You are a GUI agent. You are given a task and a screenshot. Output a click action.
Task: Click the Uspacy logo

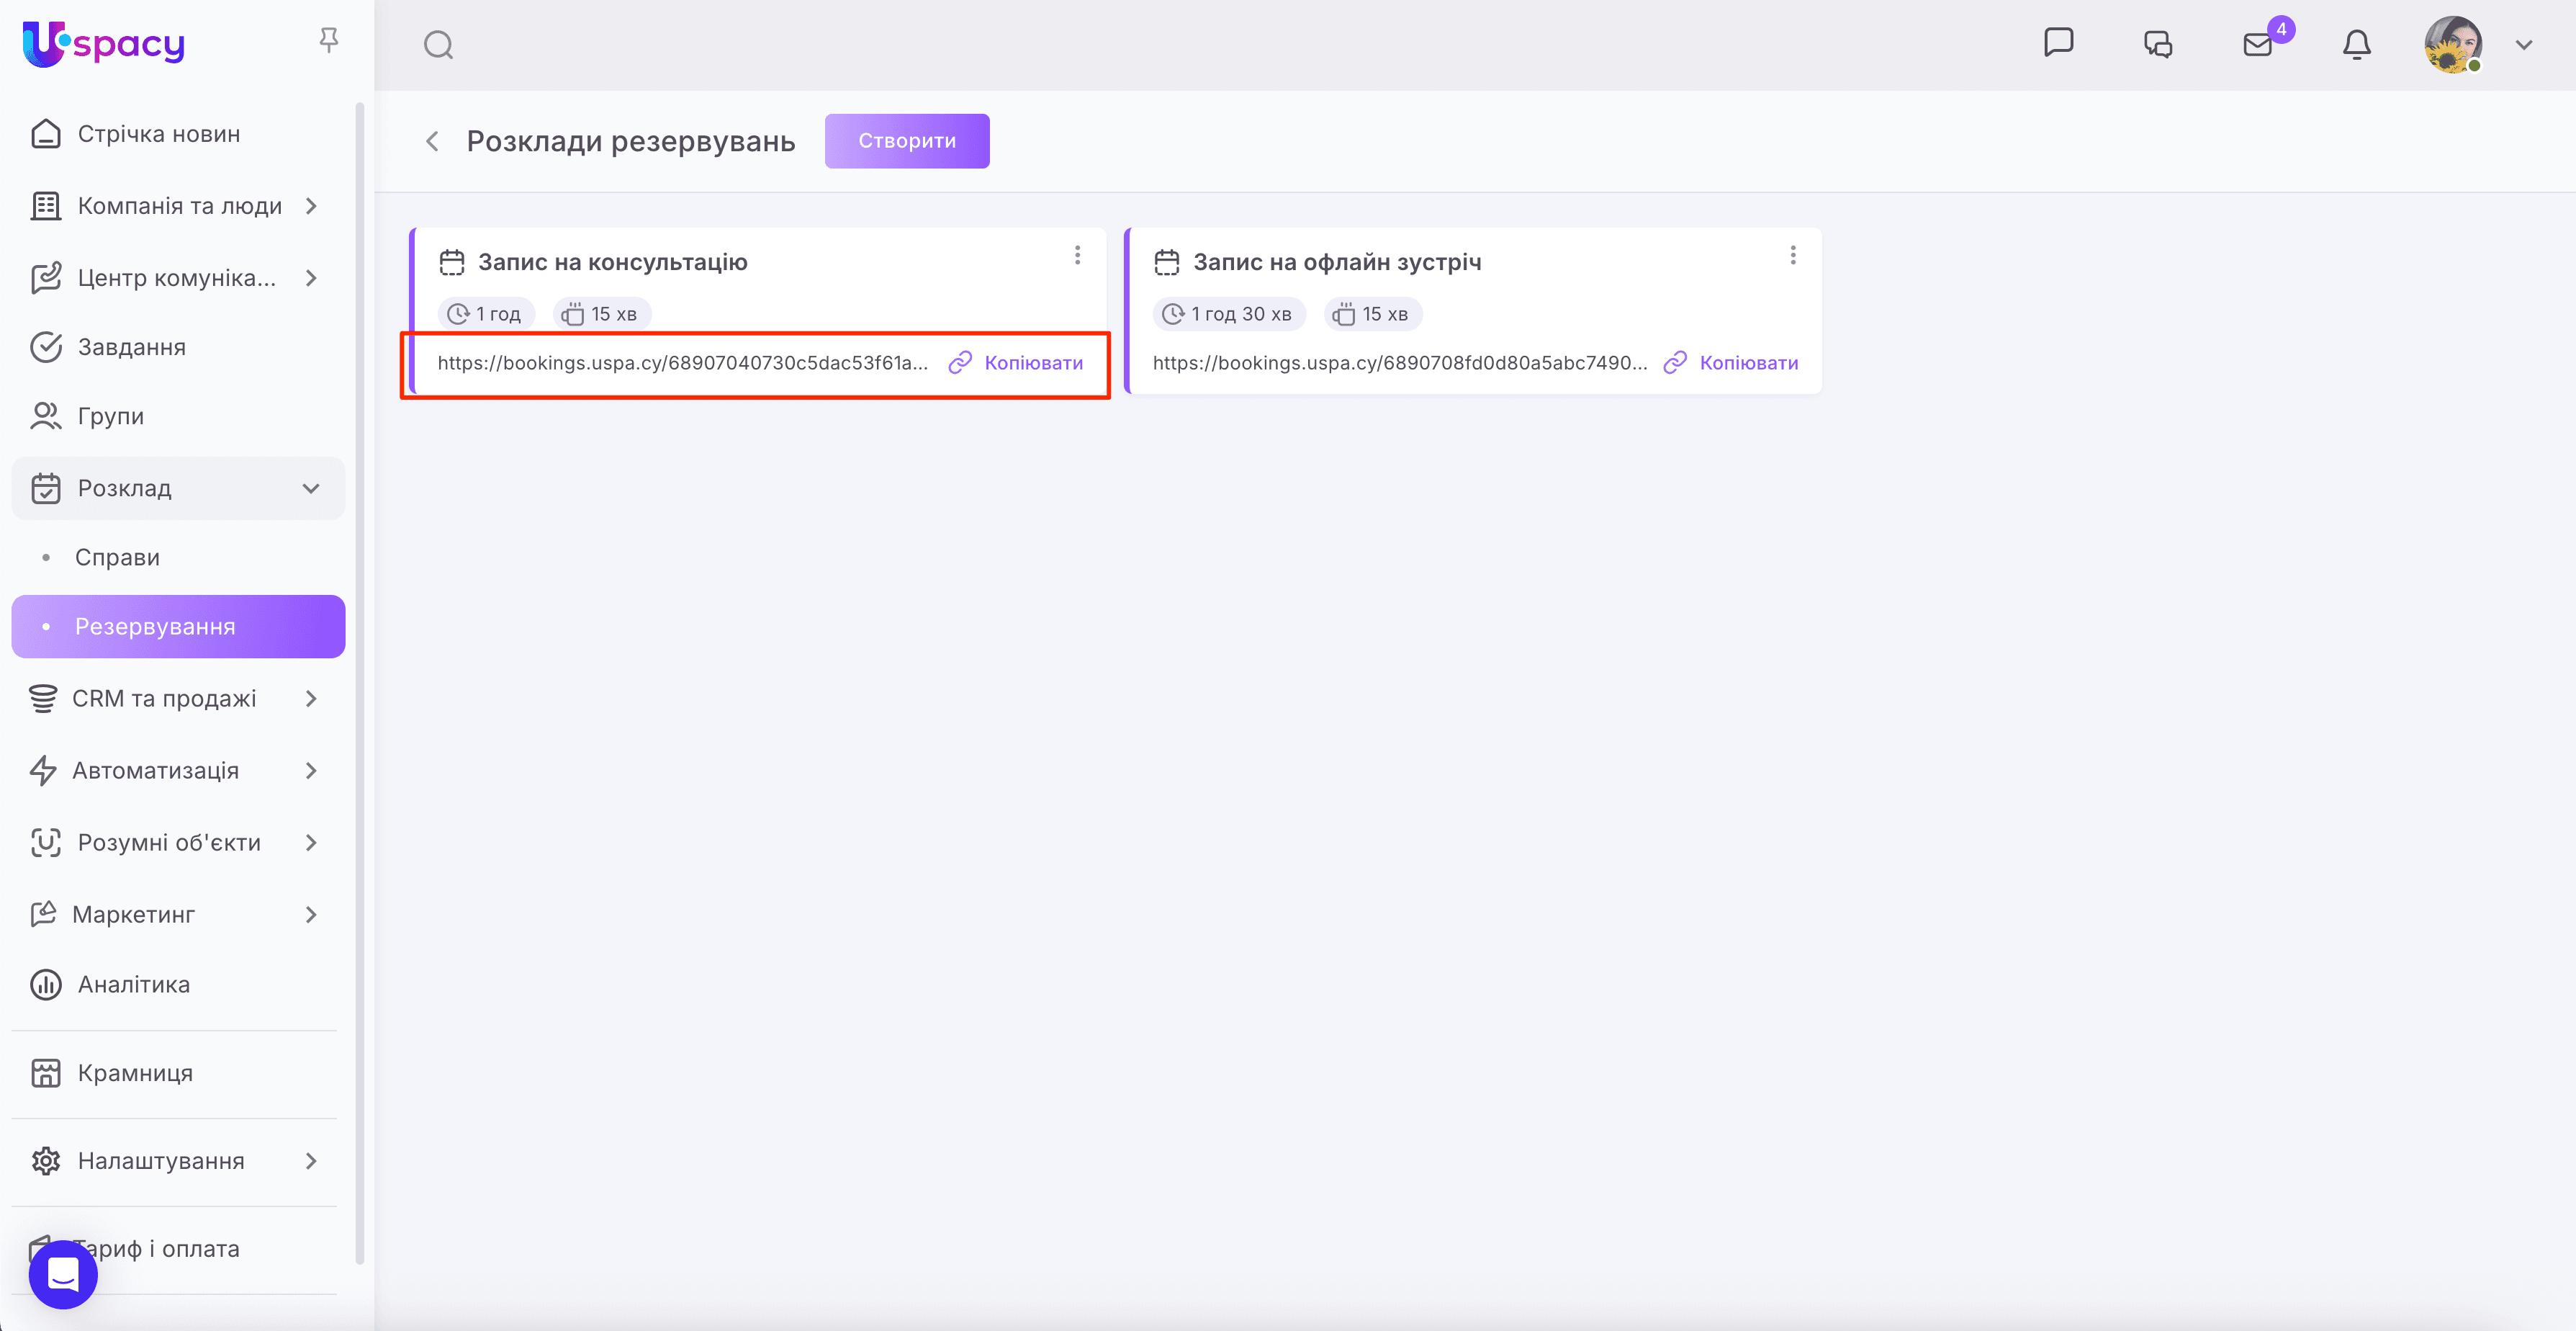pyautogui.click(x=103, y=44)
